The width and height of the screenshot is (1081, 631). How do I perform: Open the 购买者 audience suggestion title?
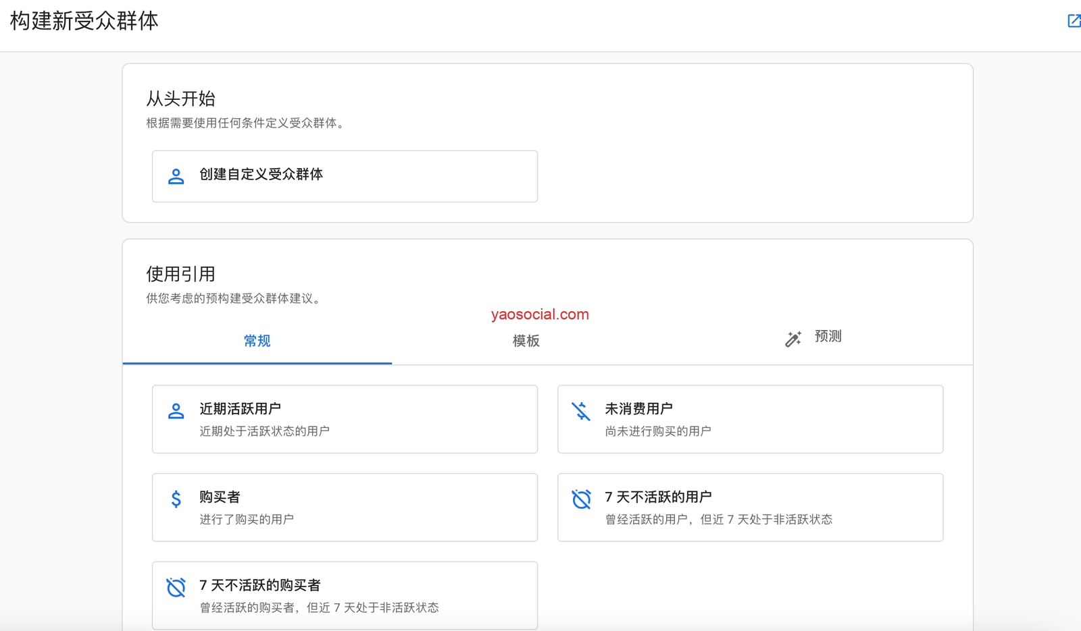(x=220, y=497)
